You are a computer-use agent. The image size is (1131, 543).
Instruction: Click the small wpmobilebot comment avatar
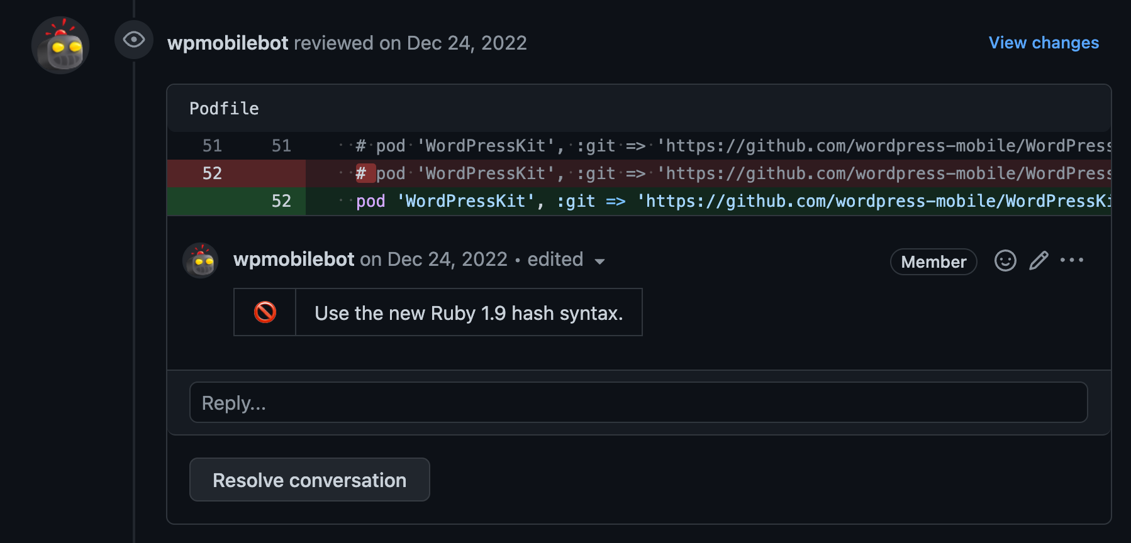click(201, 260)
